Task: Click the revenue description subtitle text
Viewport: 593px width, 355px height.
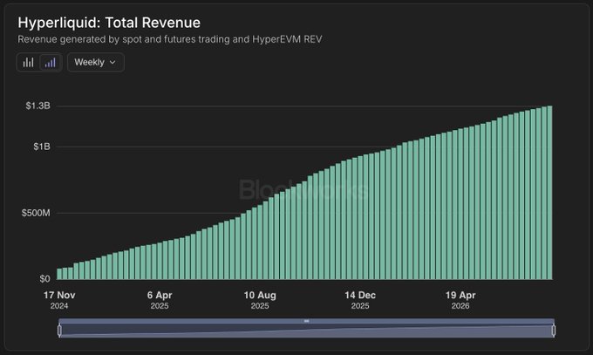Action: click(x=170, y=39)
